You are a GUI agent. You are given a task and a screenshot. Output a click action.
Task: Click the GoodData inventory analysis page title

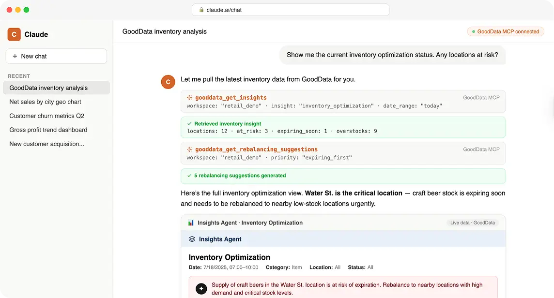(164, 31)
